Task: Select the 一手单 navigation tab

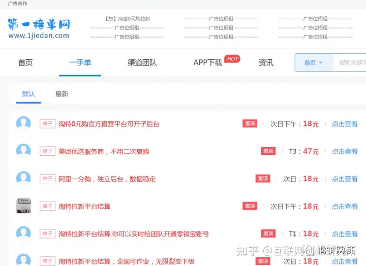Action: point(80,62)
